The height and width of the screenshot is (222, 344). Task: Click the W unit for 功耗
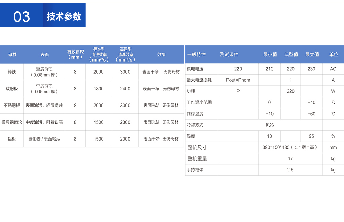click(x=333, y=91)
